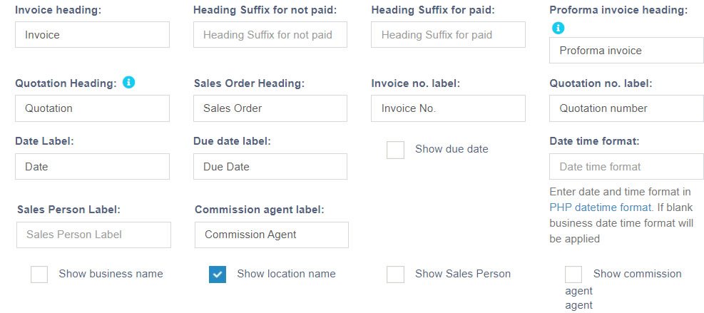This screenshot has width=704, height=313.
Task: Focus the Heading Suffix for not paid field
Action: click(x=270, y=34)
